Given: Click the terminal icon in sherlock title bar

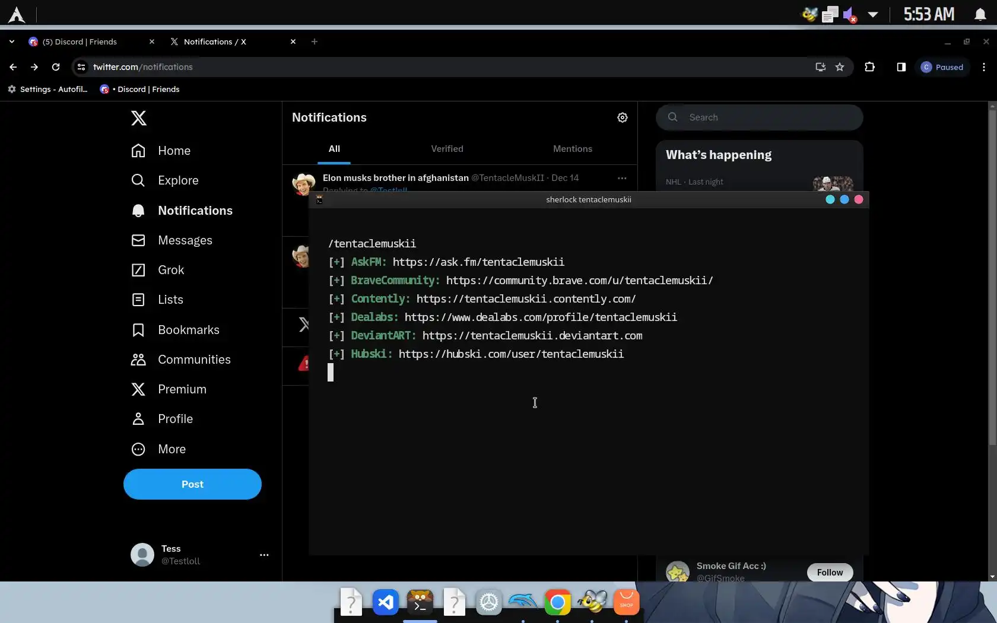Looking at the screenshot, I should coord(319,199).
